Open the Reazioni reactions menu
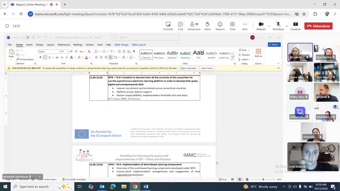This screenshot has height=191, width=340. pyautogui.click(x=220, y=26)
